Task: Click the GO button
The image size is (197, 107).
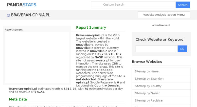Action: (x=182, y=49)
